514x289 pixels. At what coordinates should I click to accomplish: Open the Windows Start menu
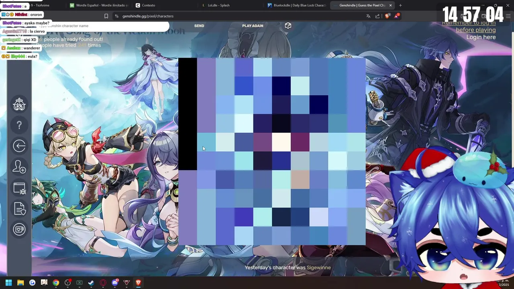[x=8, y=283]
